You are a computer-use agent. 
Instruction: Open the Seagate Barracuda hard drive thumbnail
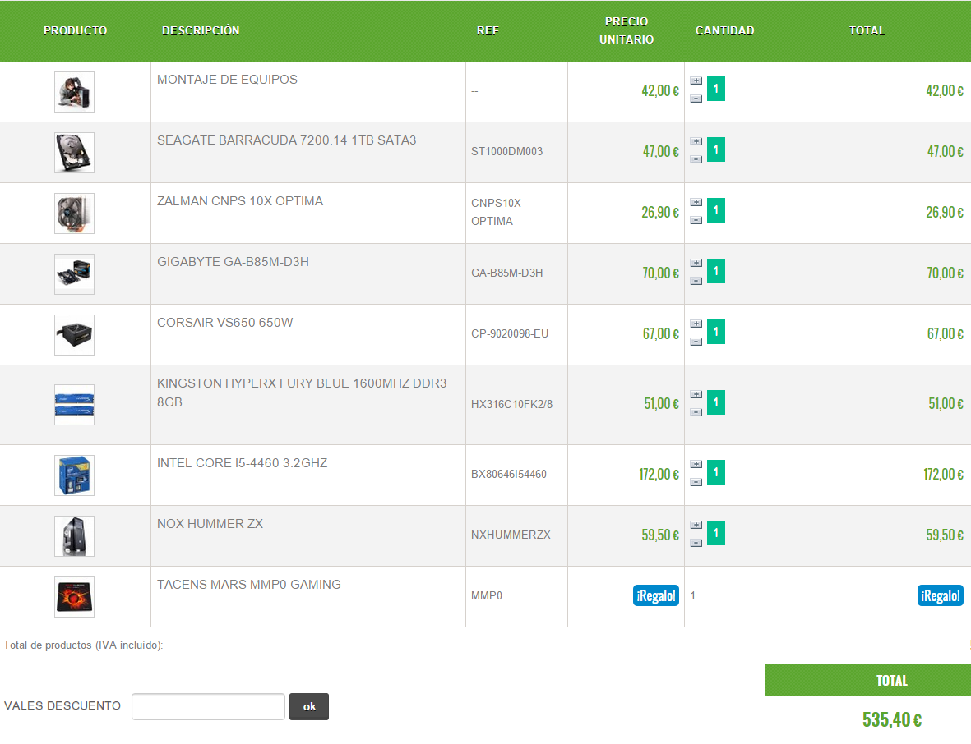(74, 152)
